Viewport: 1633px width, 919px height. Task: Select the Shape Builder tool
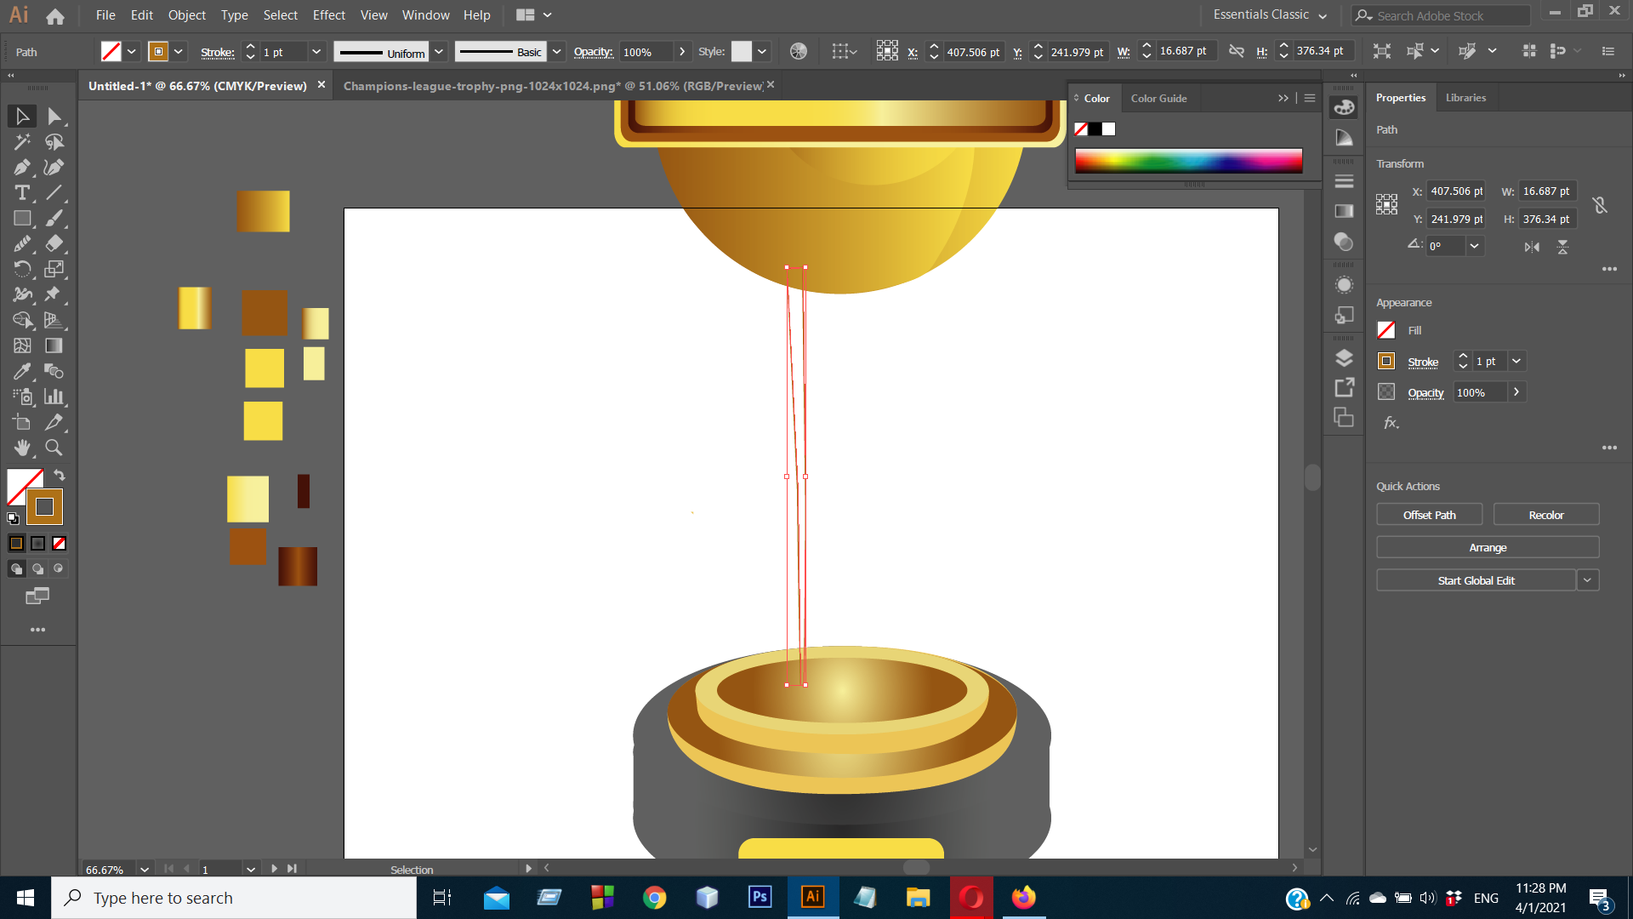click(x=22, y=321)
